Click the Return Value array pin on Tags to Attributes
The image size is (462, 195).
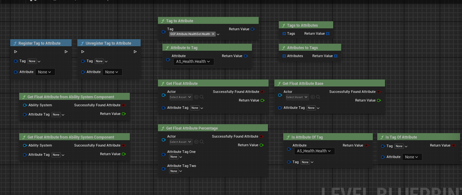click(x=328, y=33)
